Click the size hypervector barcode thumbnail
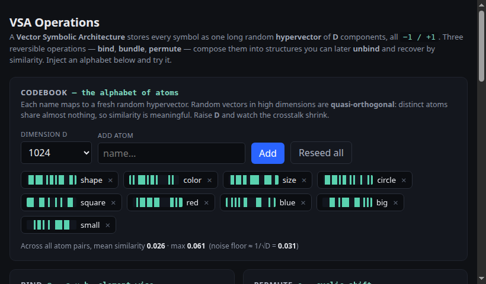 254,180
